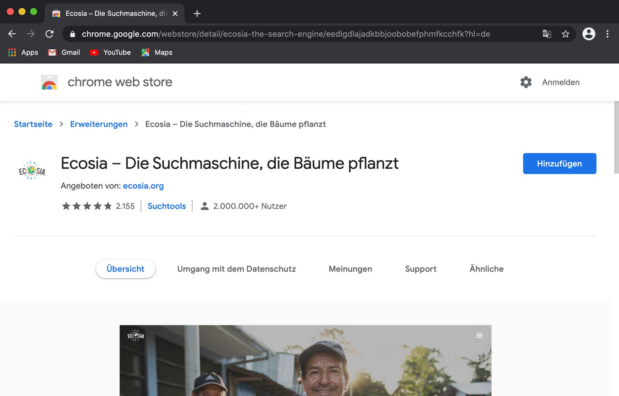Select the Ecosia tab in the tab strip

[115, 14]
